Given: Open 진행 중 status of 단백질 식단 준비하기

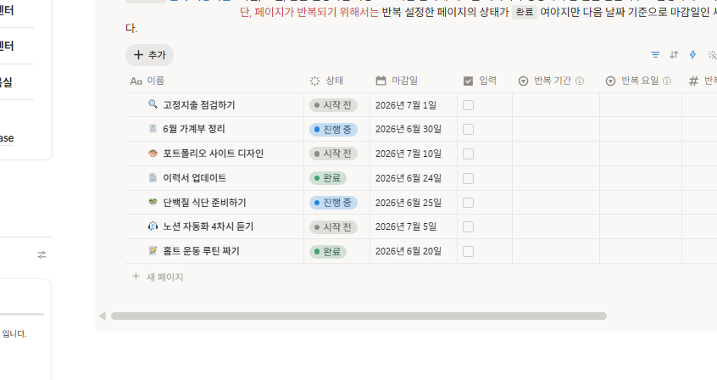Looking at the screenshot, I should (333, 203).
